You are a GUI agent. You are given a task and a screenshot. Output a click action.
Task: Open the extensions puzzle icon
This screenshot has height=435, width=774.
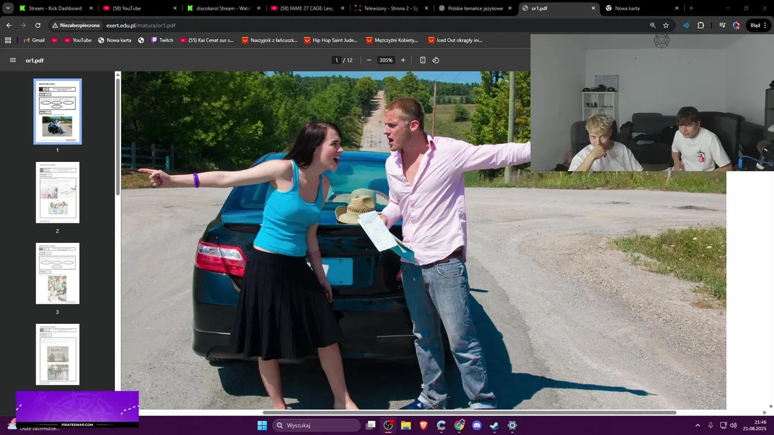[701, 25]
